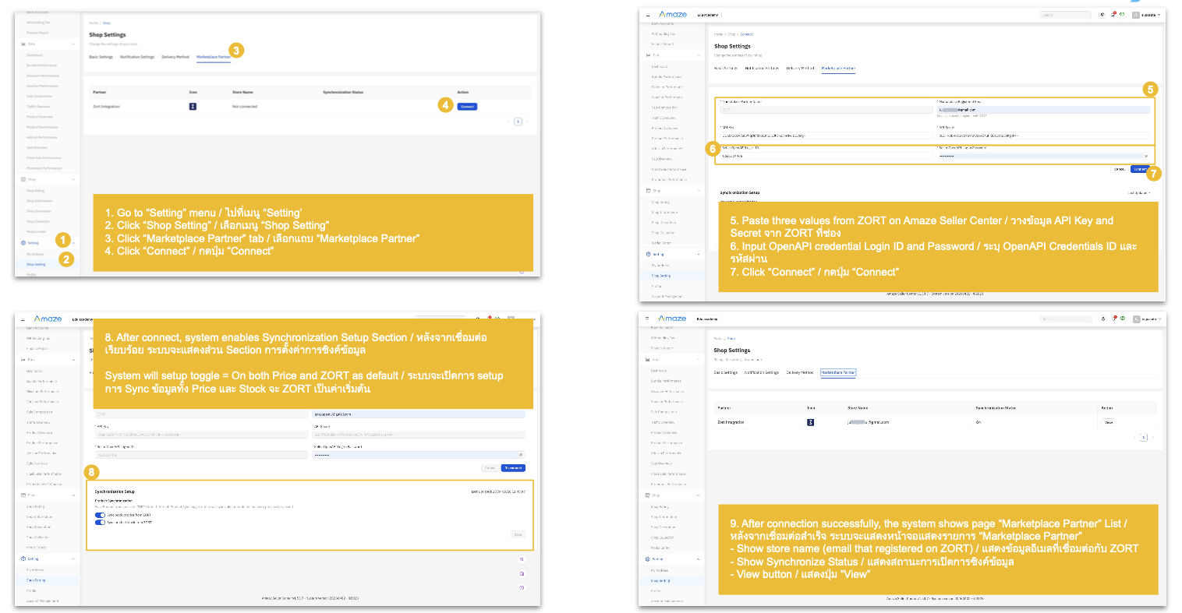Show the password with the eye icon in the steps 5-7 form
The image size is (1182, 613).
click(1145, 156)
